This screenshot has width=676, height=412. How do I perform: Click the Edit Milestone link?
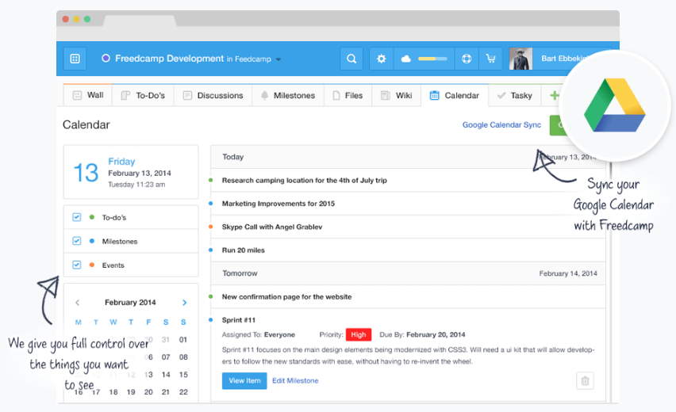pos(295,380)
